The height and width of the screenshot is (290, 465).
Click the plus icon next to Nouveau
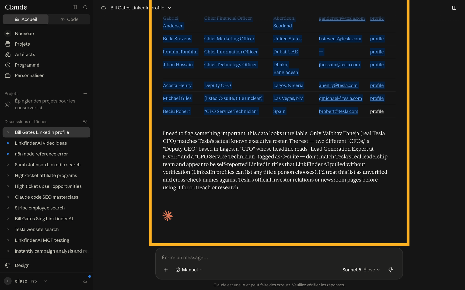click(8, 34)
